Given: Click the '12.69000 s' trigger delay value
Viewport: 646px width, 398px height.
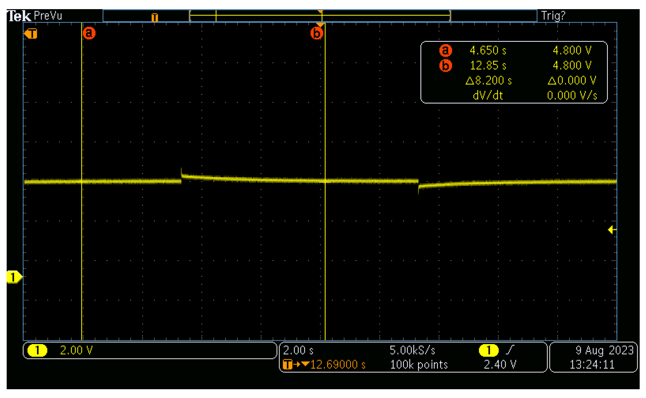Looking at the screenshot, I should pos(338,365).
